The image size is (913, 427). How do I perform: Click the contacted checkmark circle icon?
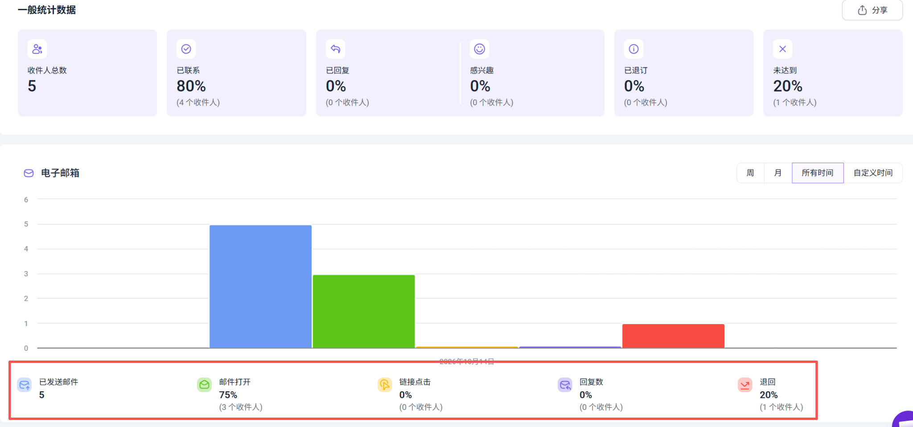pyautogui.click(x=186, y=49)
